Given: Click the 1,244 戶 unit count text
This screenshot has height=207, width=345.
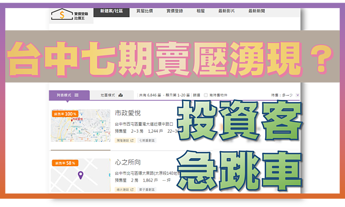Looking at the screenshot, I should [x=155, y=131].
